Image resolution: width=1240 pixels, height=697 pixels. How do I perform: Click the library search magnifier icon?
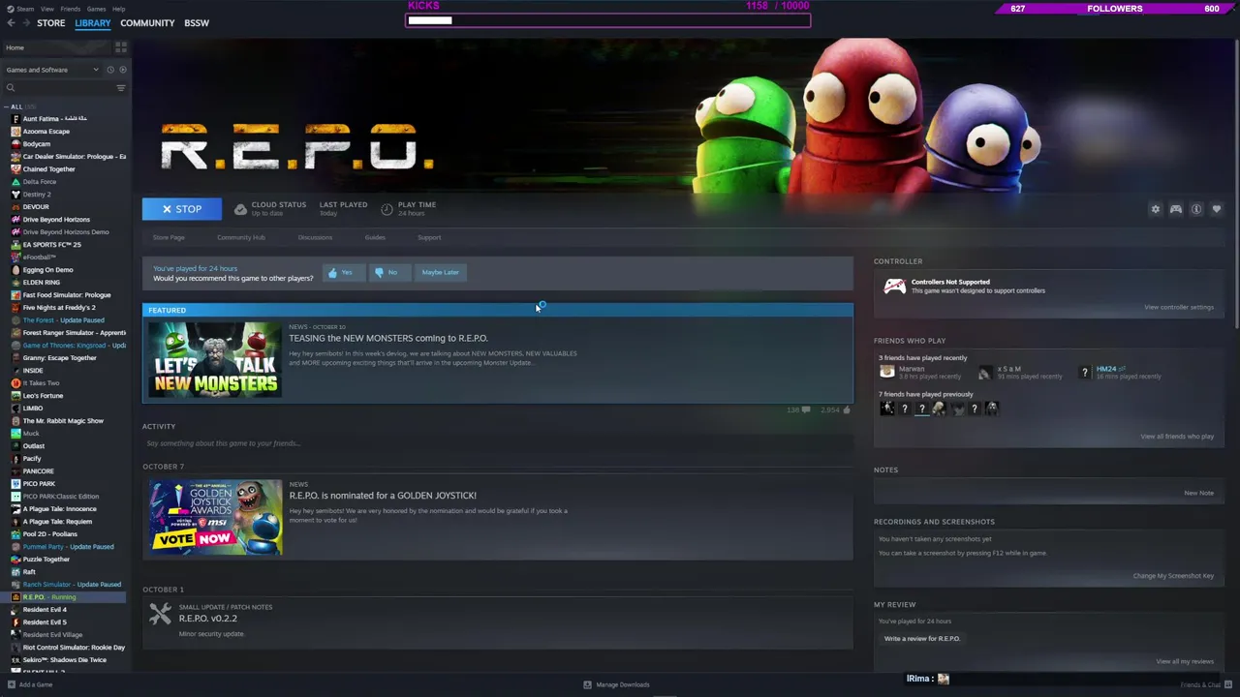[11, 88]
